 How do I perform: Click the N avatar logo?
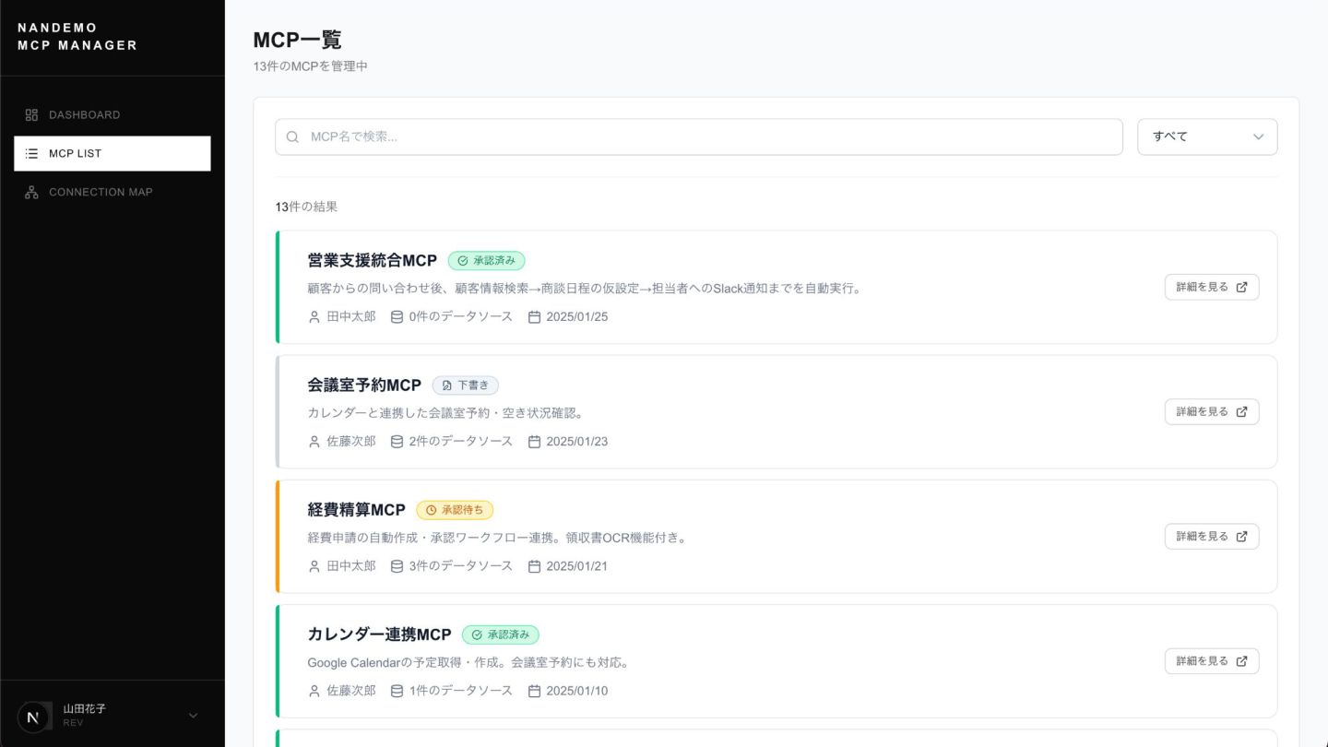click(34, 716)
